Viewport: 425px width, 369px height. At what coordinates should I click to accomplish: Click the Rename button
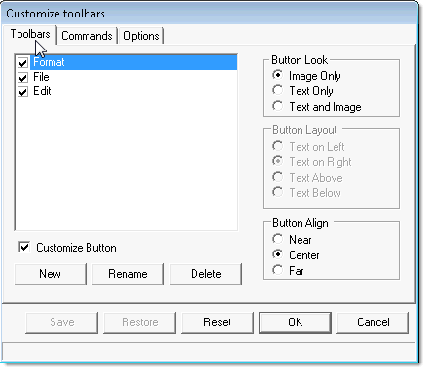click(127, 274)
